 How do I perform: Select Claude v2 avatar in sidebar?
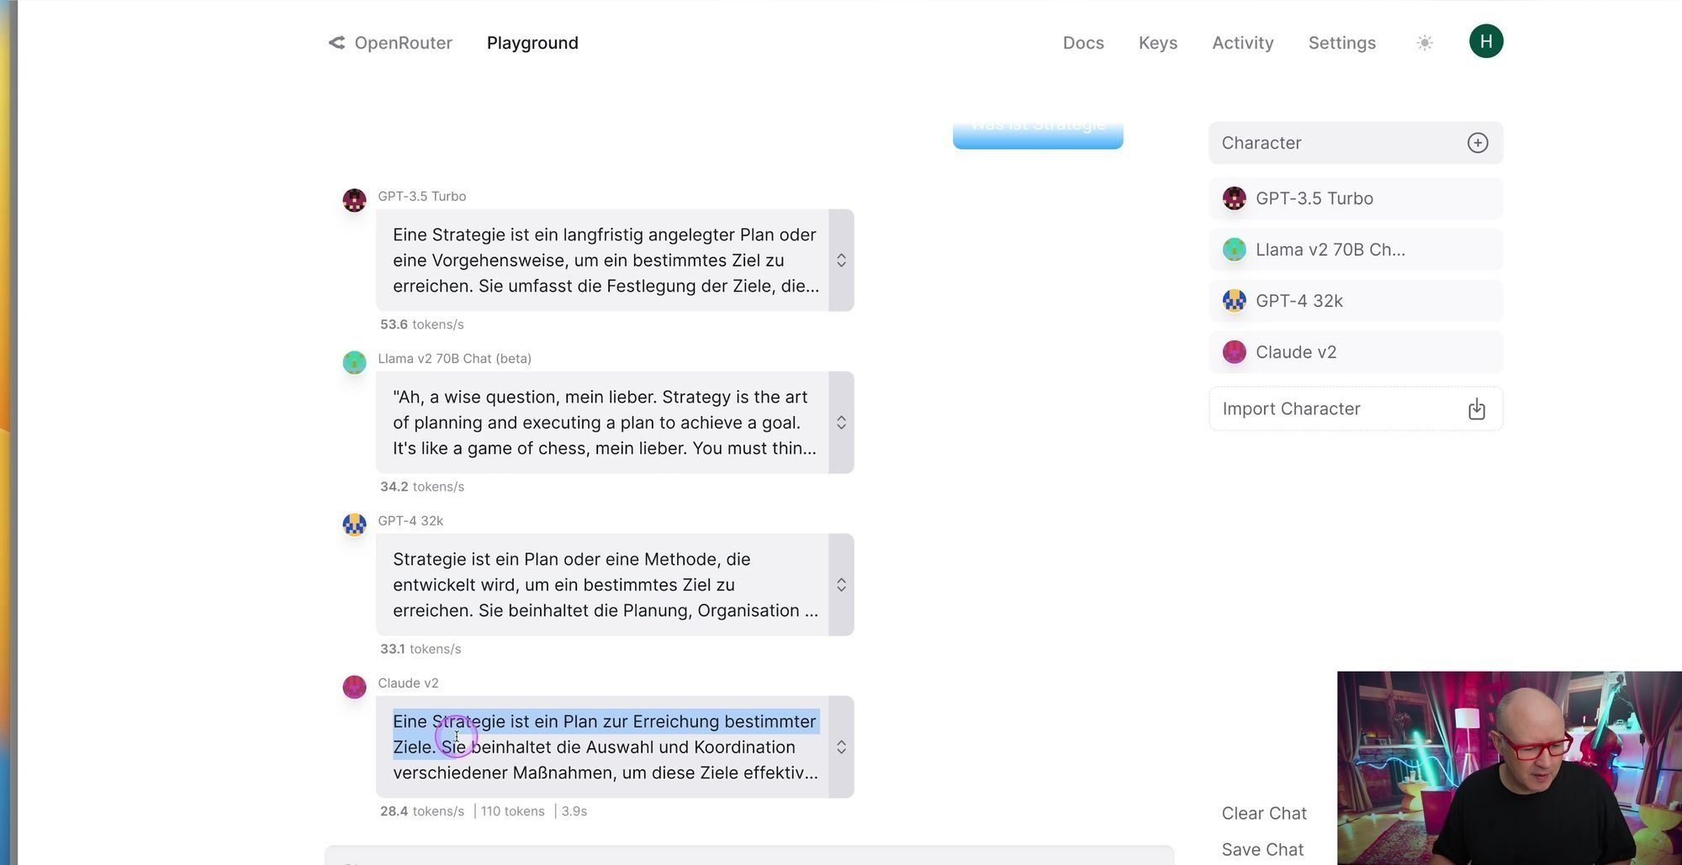tap(1234, 352)
